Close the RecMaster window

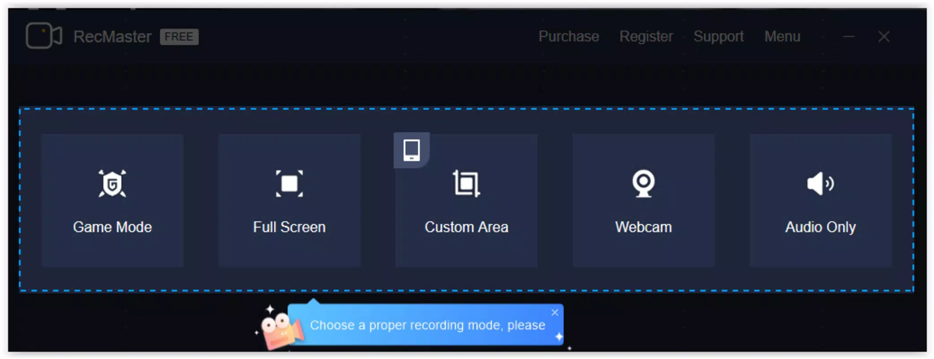coord(884,37)
